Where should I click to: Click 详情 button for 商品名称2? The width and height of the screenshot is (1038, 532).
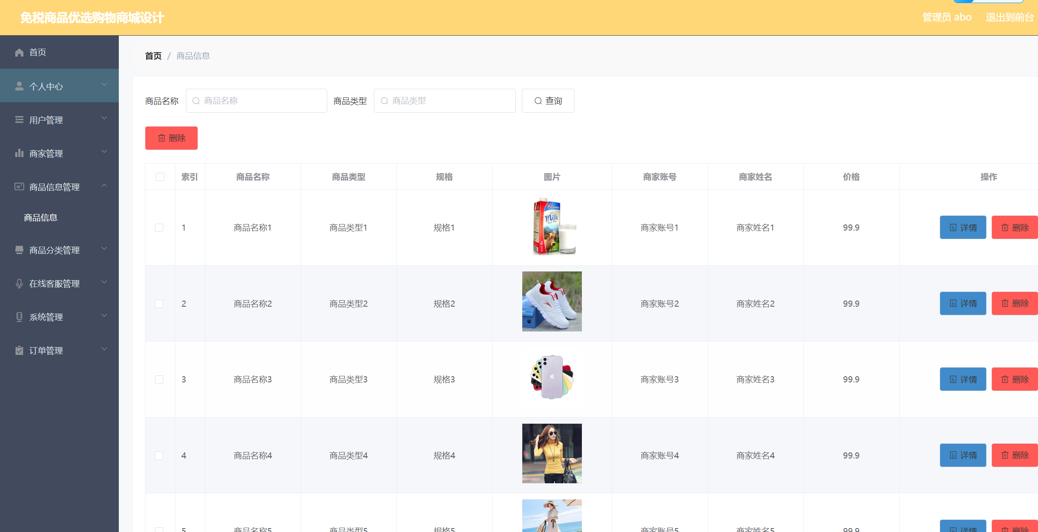click(x=963, y=303)
